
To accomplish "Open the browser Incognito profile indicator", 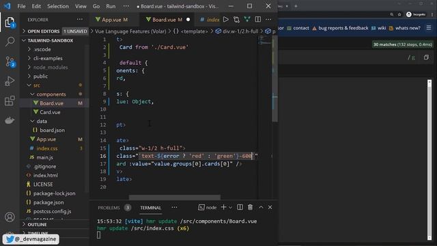I will 416,14.
